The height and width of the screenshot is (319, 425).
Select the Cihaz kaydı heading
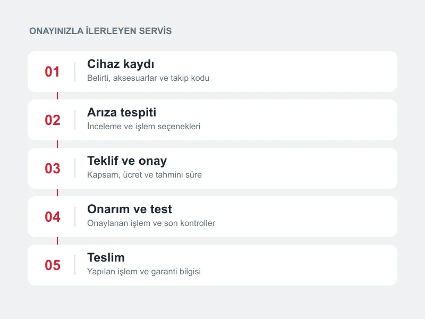pos(121,64)
